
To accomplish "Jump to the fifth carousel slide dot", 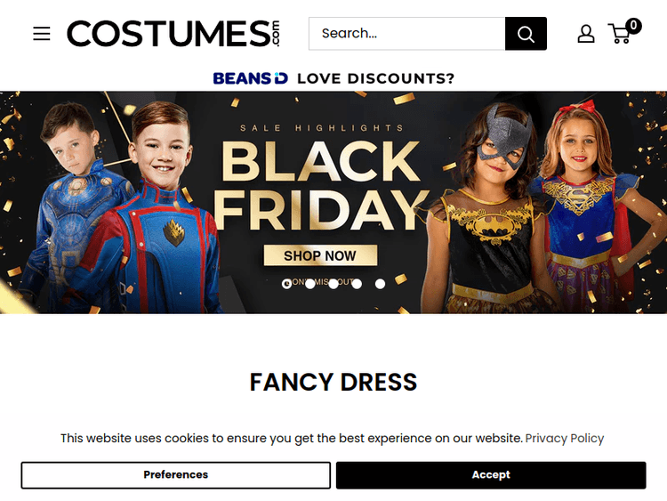I will coord(380,284).
